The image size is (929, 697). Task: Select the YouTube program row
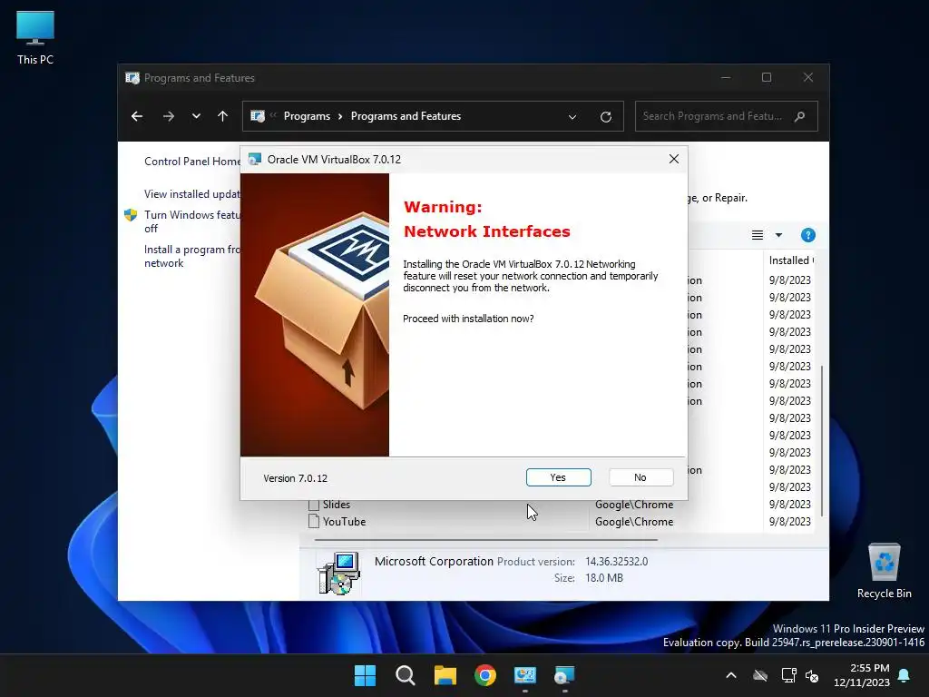[561, 522]
